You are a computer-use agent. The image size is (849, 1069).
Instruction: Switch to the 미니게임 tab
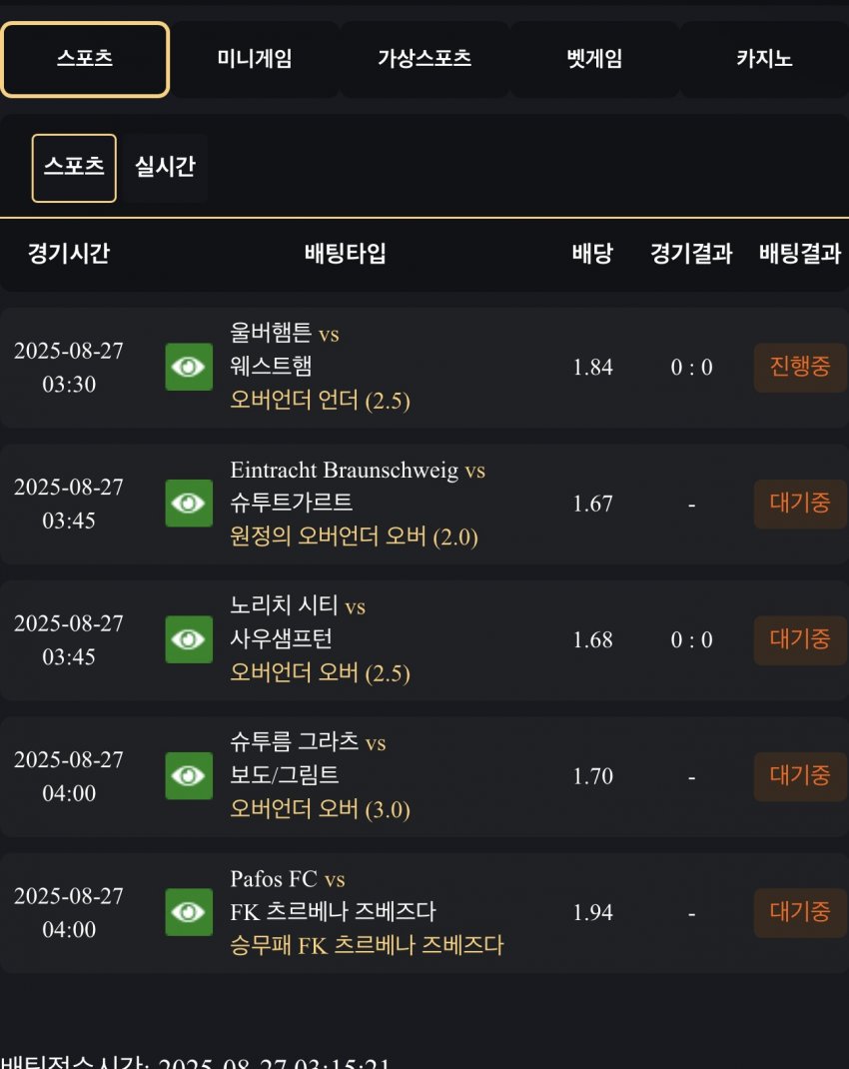pos(255,59)
